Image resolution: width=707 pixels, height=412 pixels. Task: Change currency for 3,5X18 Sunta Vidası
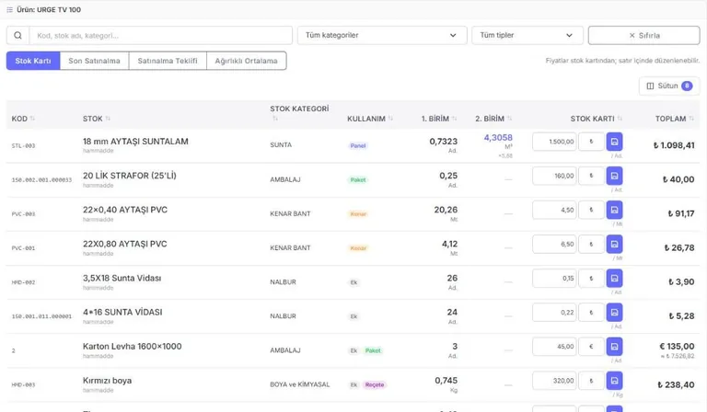pos(591,279)
